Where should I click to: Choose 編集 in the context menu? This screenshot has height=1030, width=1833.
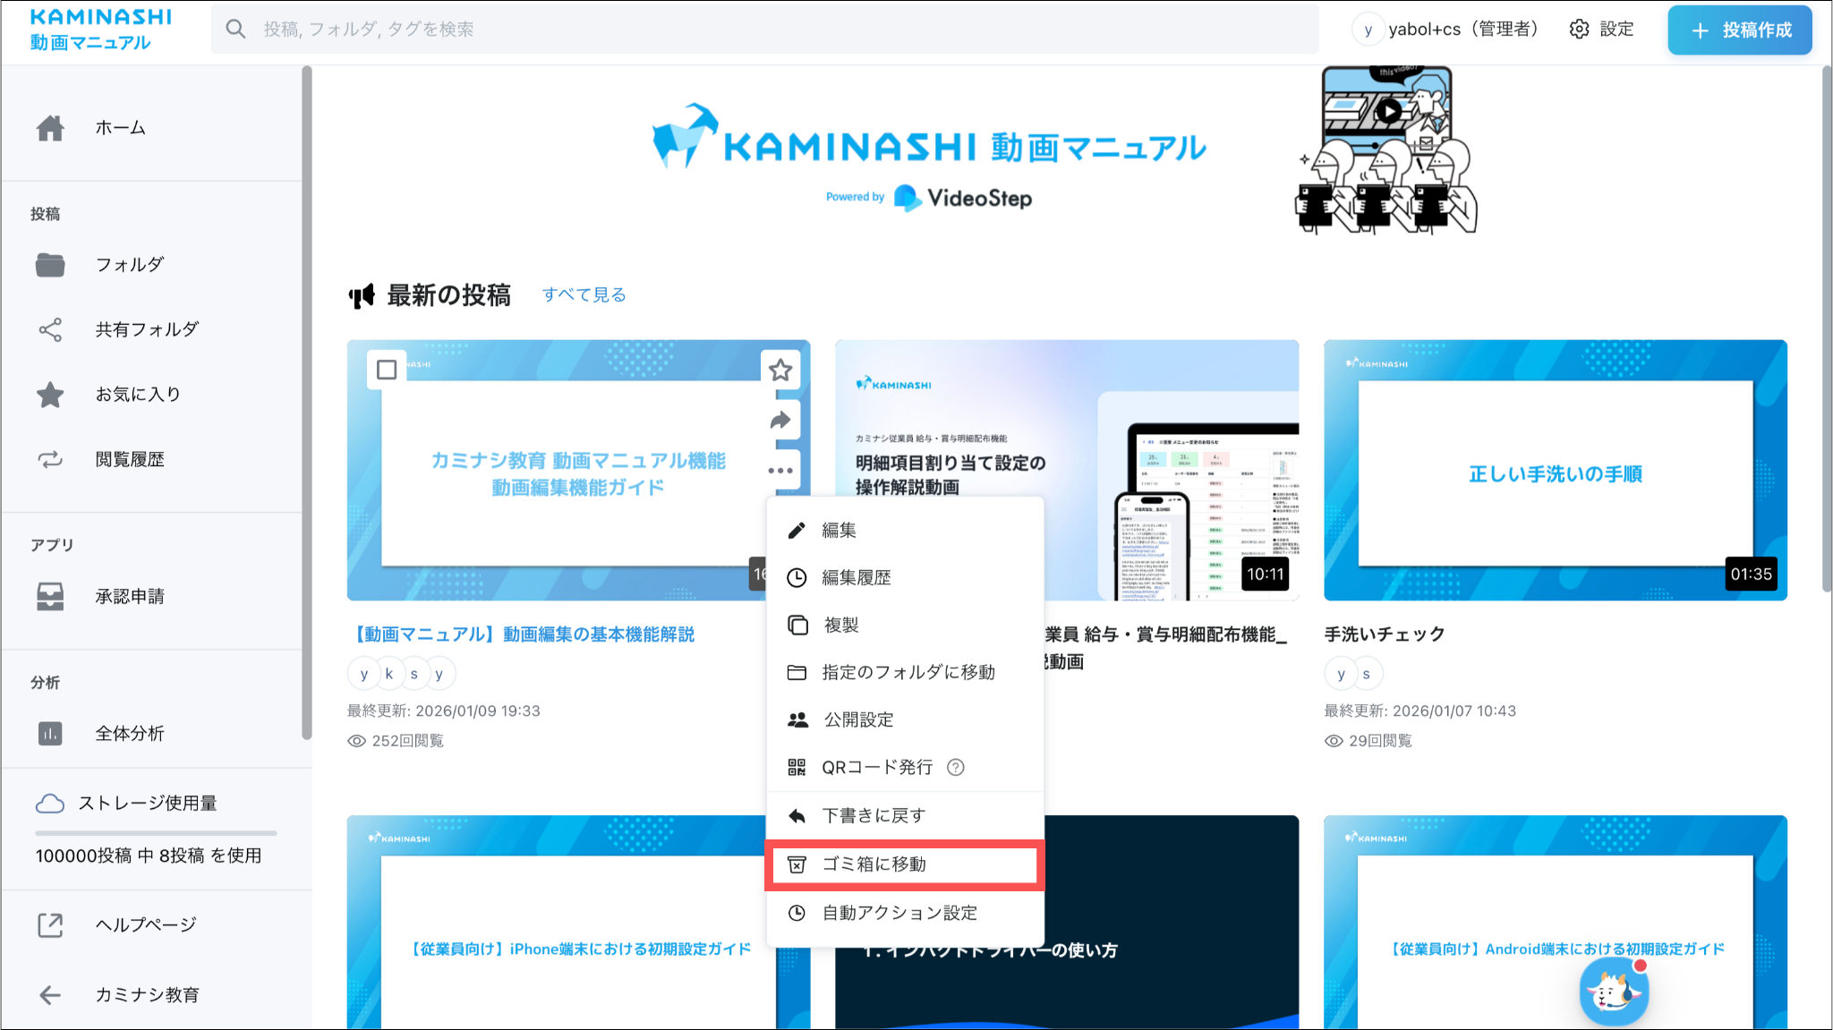pos(839,531)
